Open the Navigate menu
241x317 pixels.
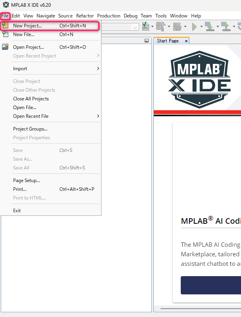[x=46, y=16]
